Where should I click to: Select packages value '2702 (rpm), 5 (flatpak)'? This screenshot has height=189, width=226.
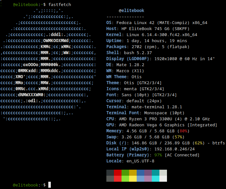pos(160,47)
